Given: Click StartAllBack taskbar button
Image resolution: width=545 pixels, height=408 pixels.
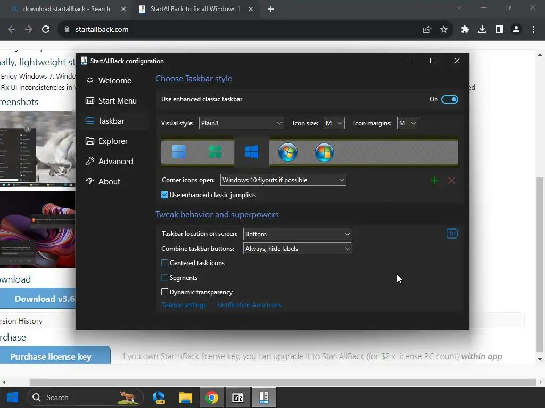Looking at the screenshot, I should coord(264,397).
